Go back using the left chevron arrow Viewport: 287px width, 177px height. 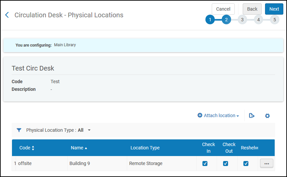click(x=7, y=15)
